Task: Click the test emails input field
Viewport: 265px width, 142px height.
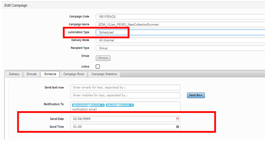Action: (125, 87)
